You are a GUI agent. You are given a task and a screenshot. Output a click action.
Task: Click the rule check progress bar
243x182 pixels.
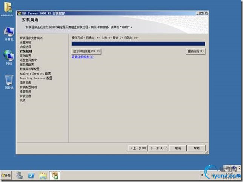(x=138, y=44)
